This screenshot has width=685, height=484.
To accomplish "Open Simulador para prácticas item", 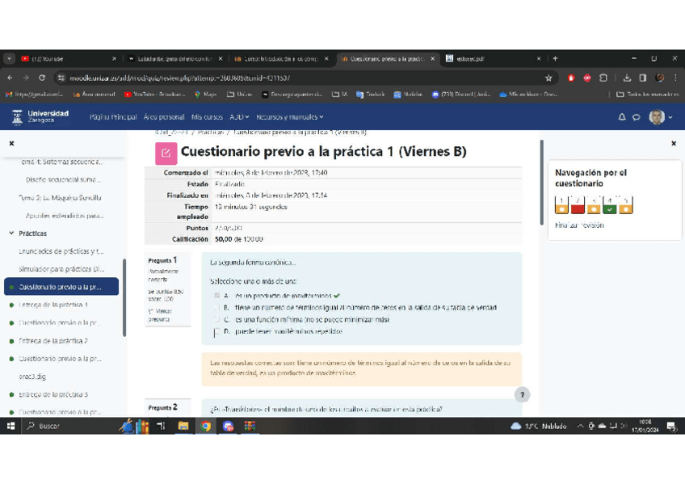I will [x=61, y=269].
